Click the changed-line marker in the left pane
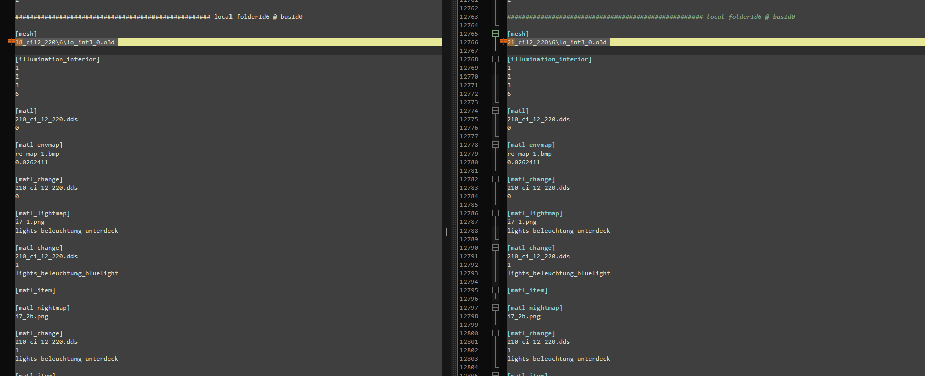The width and height of the screenshot is (925, 376). coord(11,42)
